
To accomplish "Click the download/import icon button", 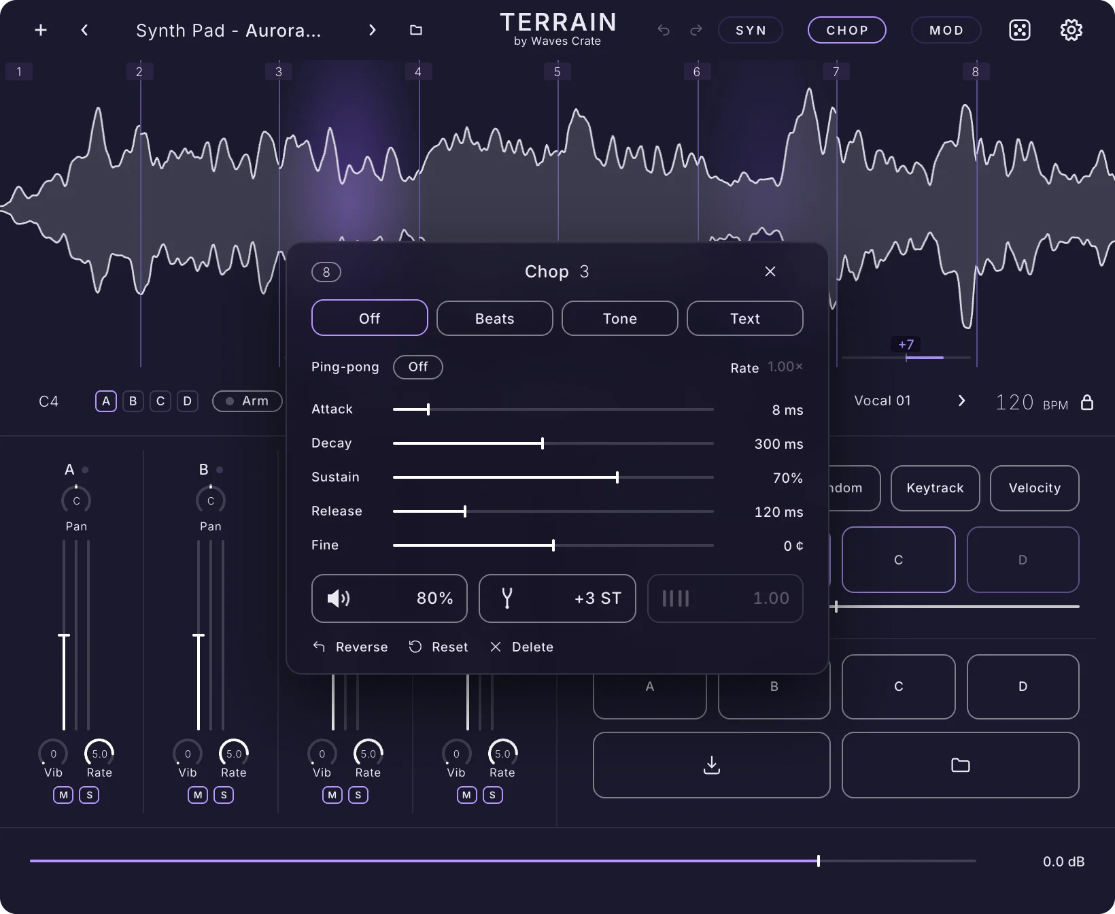I will (x=712, y=765).
